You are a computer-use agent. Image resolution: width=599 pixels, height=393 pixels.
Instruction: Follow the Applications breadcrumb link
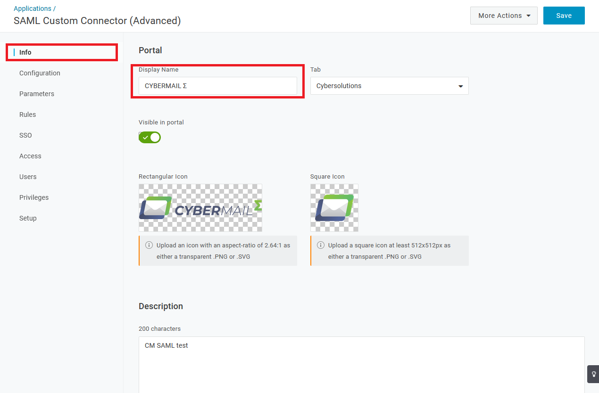point(33,8)
